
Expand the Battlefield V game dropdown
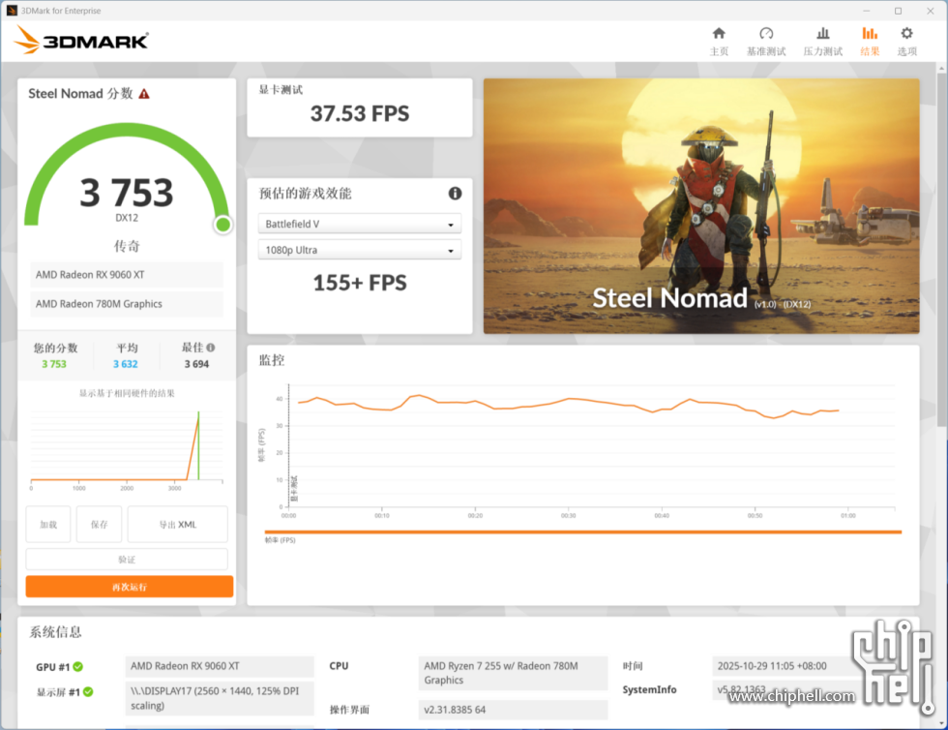(x=359, y=225)
